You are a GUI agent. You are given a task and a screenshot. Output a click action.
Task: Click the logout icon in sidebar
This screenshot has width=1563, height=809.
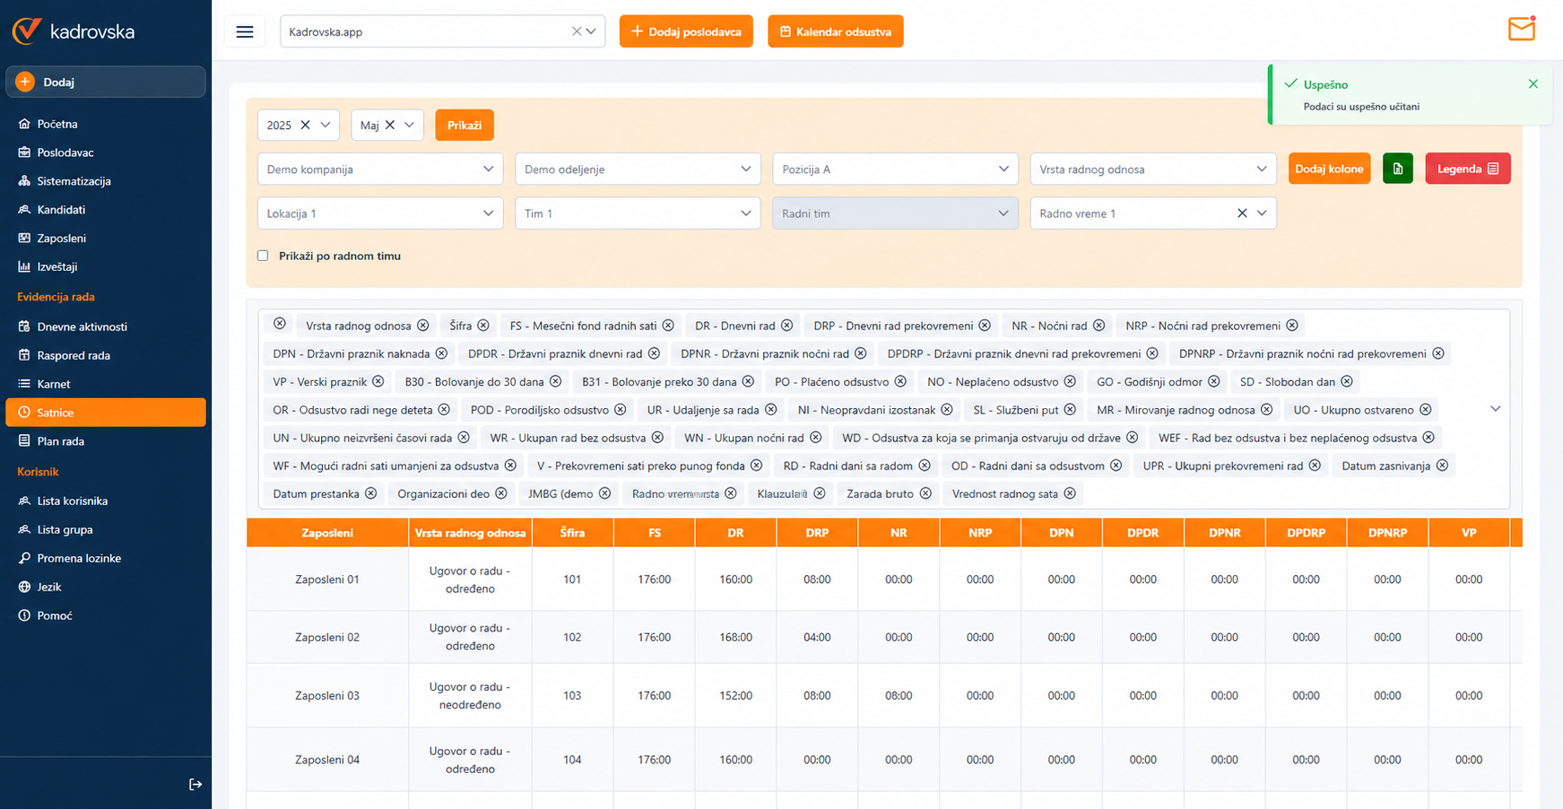tap(195, 785)
